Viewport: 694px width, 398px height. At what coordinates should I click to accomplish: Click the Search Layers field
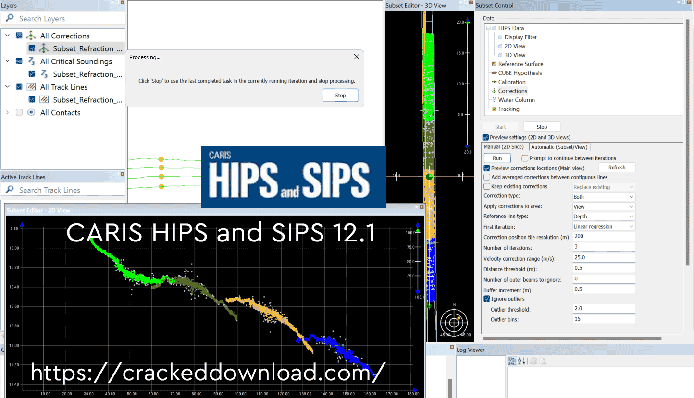(x=63, y=18)
